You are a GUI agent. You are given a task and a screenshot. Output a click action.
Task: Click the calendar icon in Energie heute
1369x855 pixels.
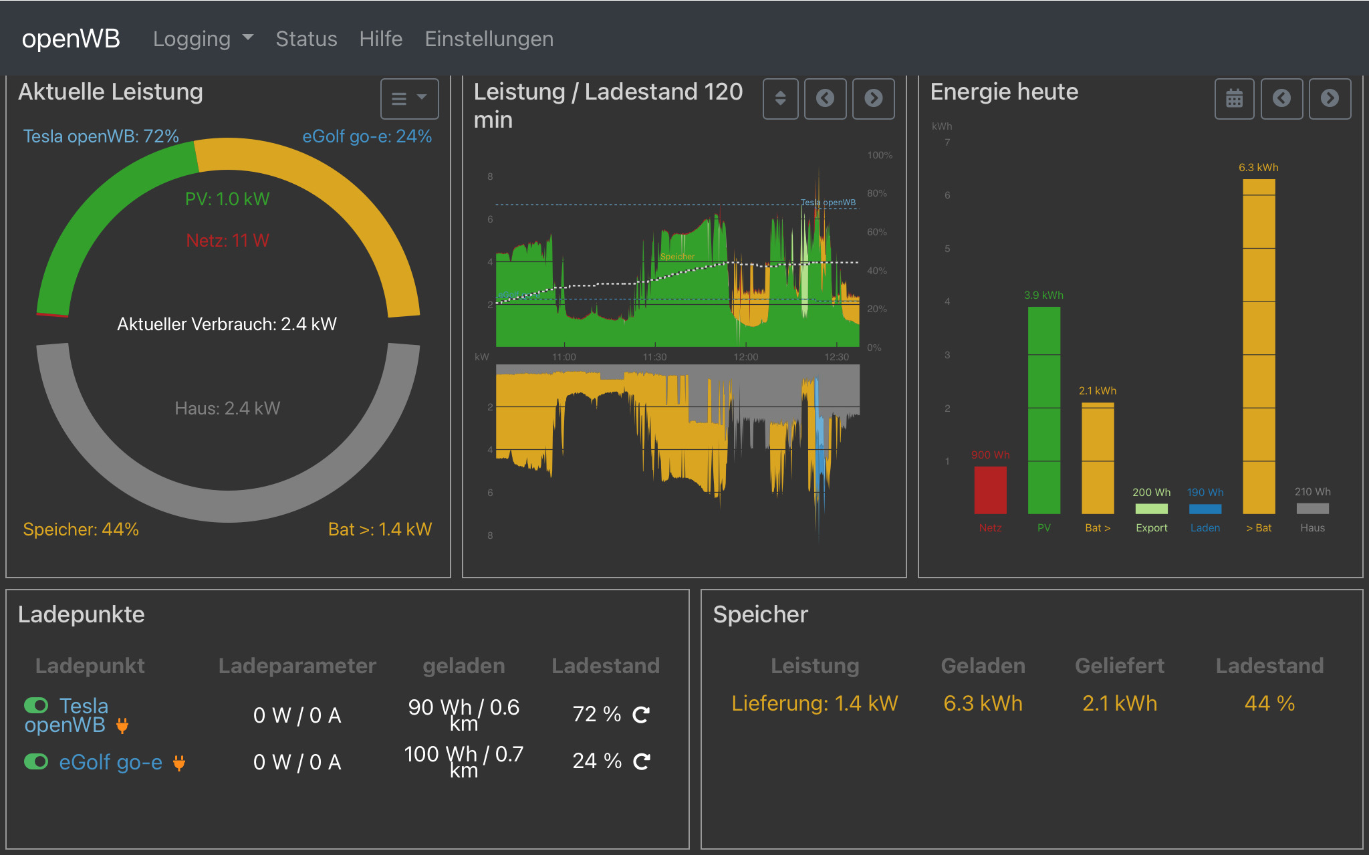(x=1234, y=98)
